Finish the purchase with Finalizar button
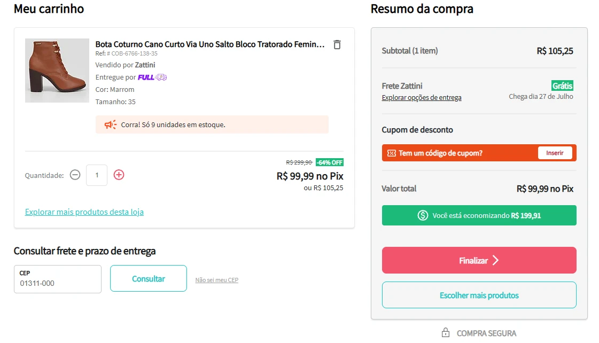Screen dimensions: 599x343 [479, 260]
